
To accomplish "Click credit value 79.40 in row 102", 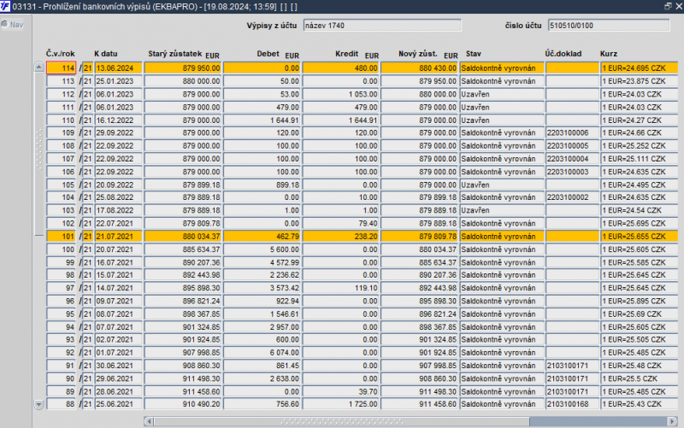I will point(340,224).
